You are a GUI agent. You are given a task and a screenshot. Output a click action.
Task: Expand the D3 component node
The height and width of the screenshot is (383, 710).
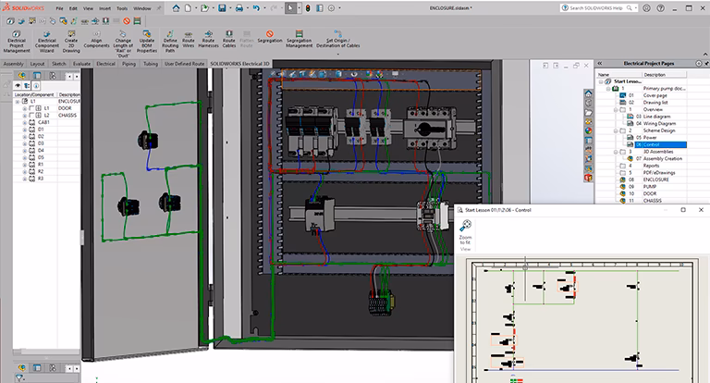tap(24, 143)
